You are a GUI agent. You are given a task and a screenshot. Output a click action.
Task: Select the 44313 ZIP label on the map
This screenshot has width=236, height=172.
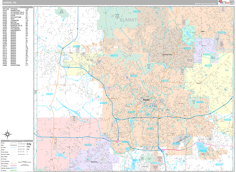tap(114, 56)
